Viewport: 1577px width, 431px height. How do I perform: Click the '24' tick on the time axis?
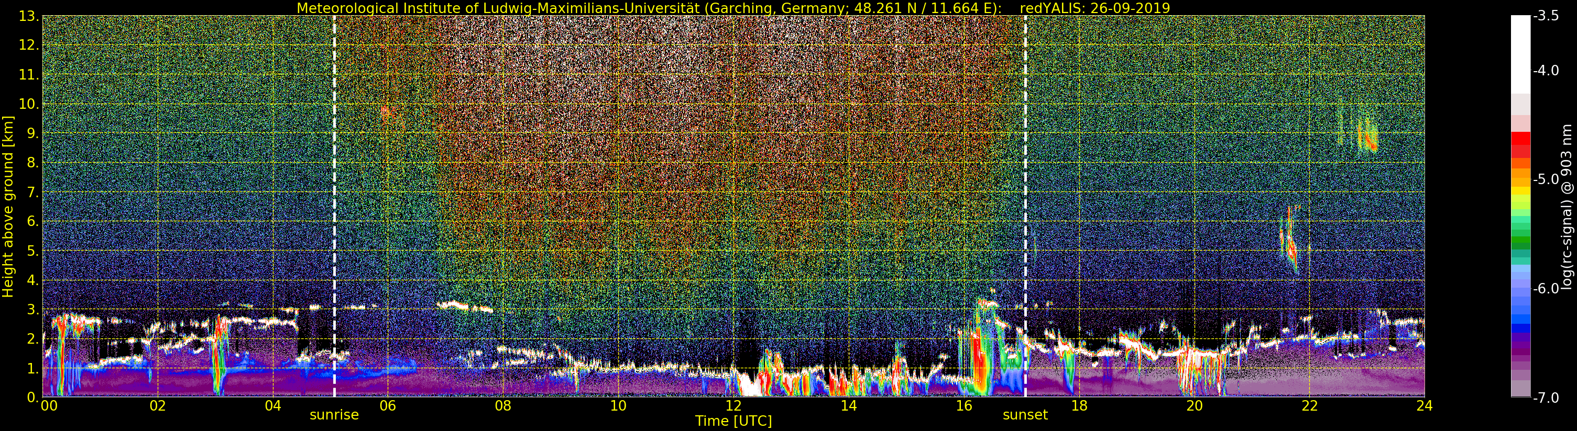point(1425,406)
